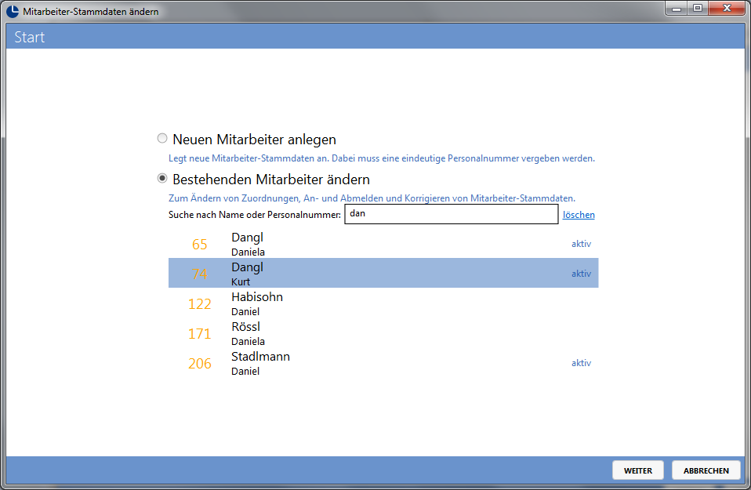Click the number 122 in the list
This screenshot has height=490, width=751.
coord(200,303)
